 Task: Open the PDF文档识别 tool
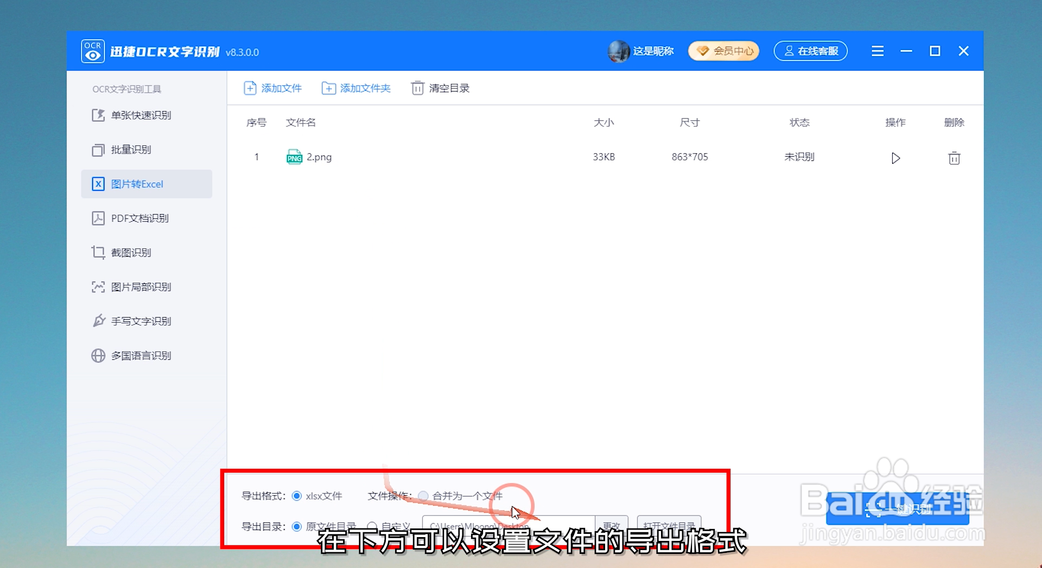coord(147,218)
